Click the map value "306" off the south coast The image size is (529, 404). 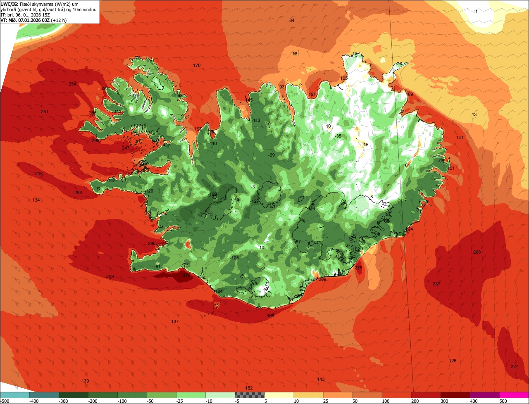click(270, 316)
